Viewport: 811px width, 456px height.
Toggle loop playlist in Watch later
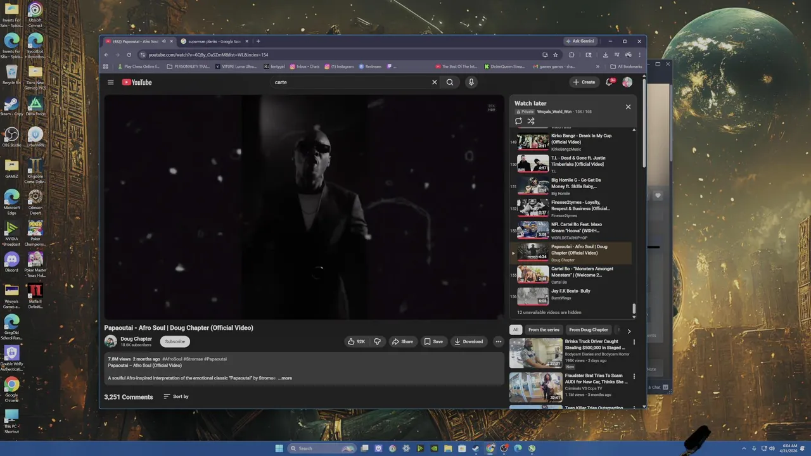(518, 121)
